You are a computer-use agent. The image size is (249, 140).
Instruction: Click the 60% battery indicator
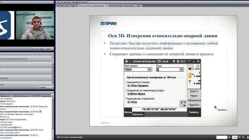(194, 69)
